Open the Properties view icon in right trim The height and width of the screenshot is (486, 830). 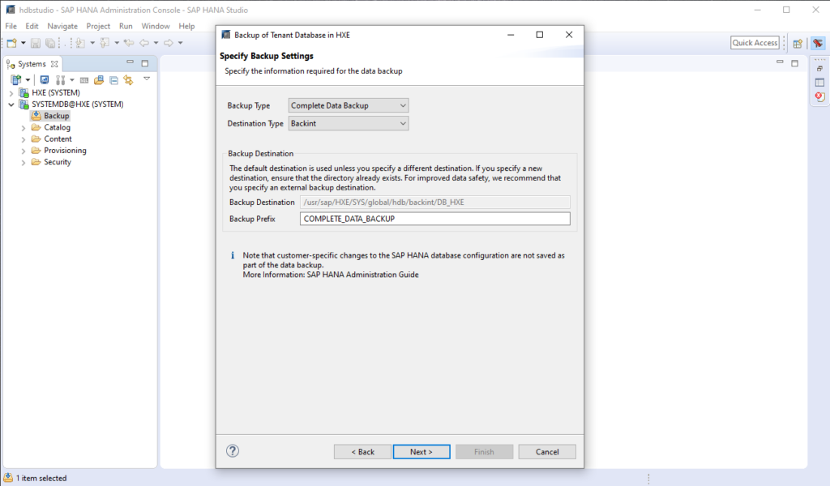pos(819,83)
